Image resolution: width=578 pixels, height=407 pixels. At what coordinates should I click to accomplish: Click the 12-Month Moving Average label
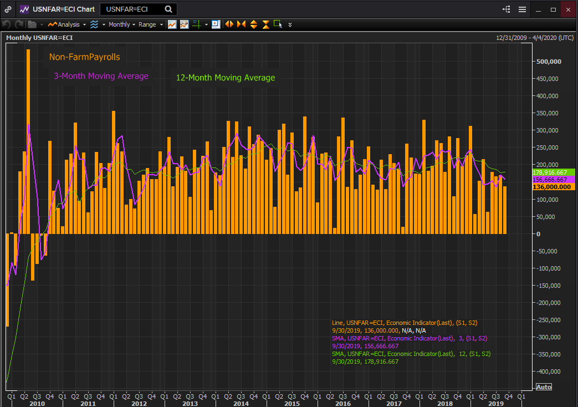point(225,78)
